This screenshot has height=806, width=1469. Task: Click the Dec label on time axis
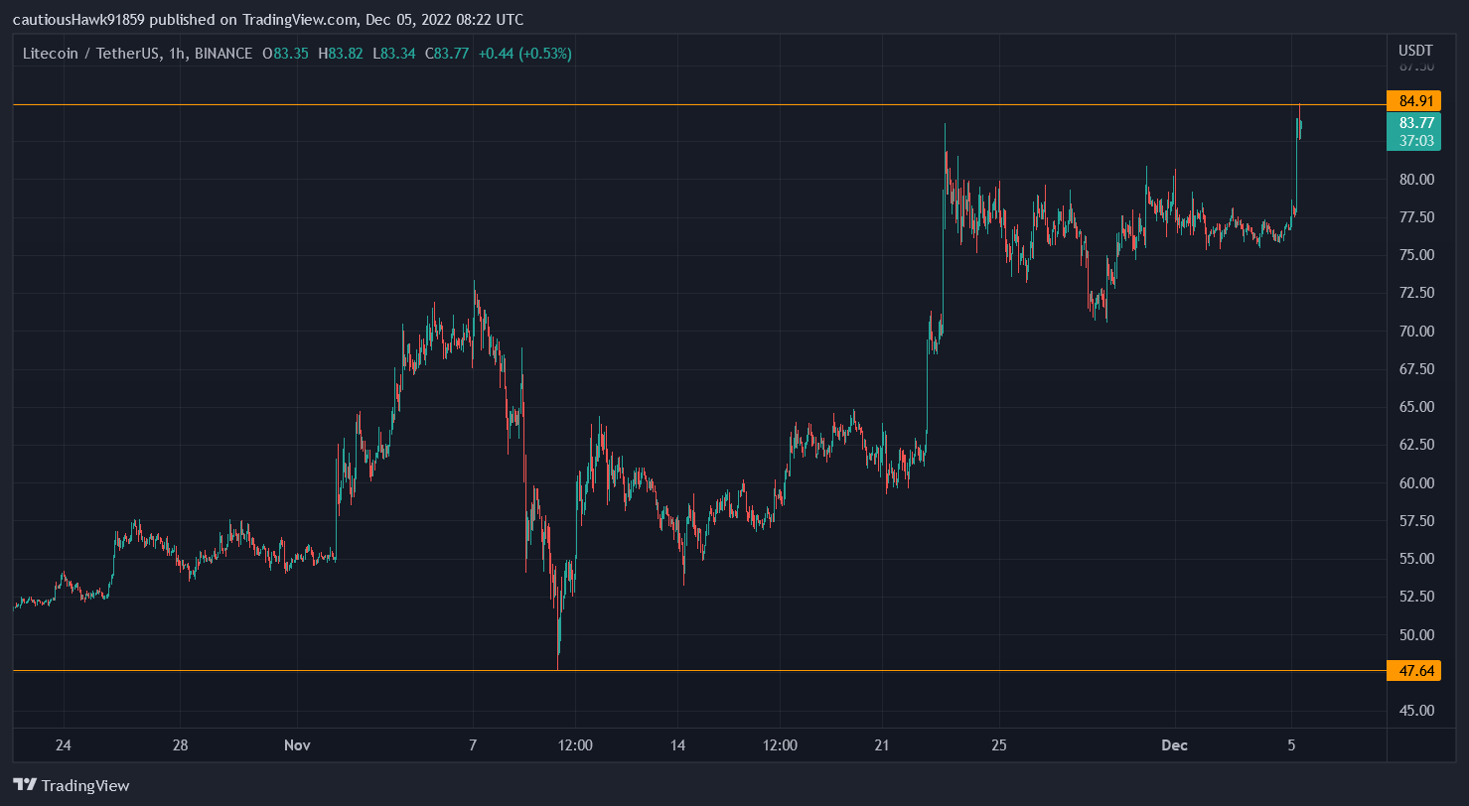(1174, 744)
